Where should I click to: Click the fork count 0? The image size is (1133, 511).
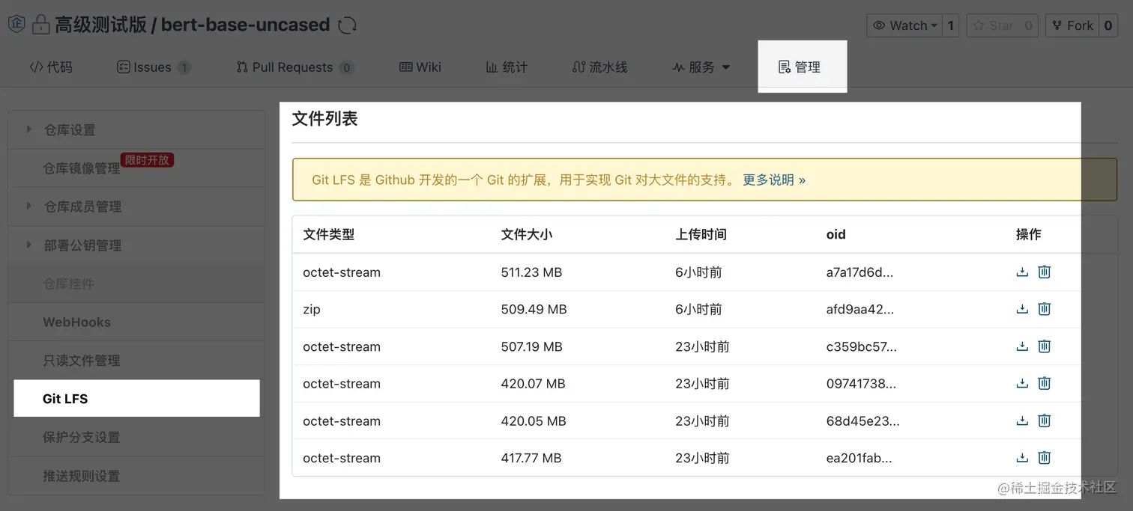click(1108, 25)
